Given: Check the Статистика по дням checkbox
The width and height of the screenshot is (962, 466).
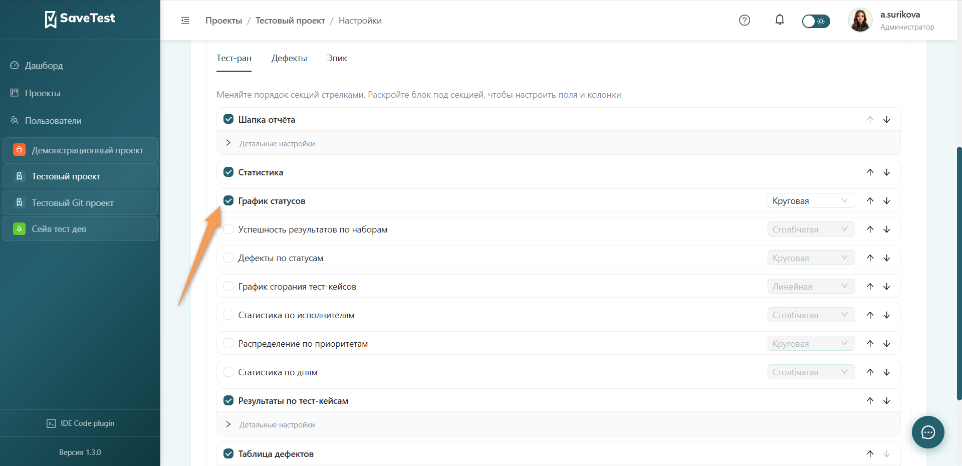Looking at the screenshot, I should point(228,372).
